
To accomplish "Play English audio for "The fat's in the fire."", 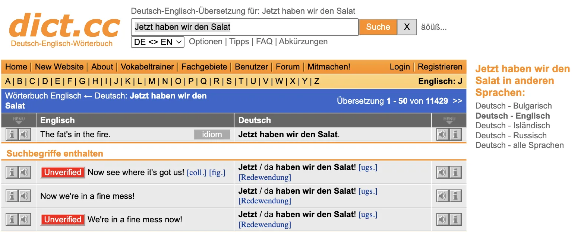I will [25, 135].
